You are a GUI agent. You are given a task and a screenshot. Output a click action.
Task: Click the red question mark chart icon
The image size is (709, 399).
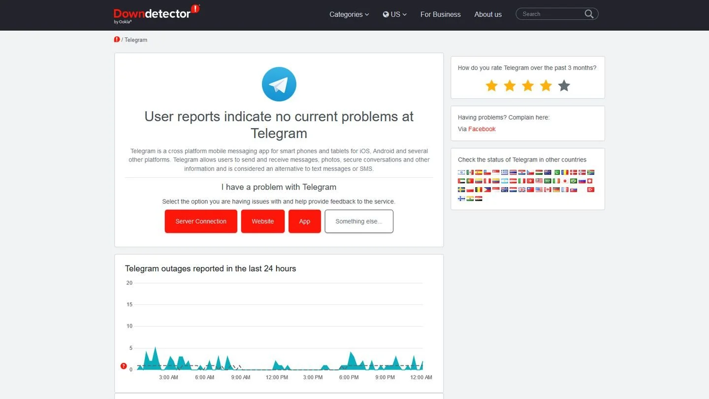coord(124,366)
